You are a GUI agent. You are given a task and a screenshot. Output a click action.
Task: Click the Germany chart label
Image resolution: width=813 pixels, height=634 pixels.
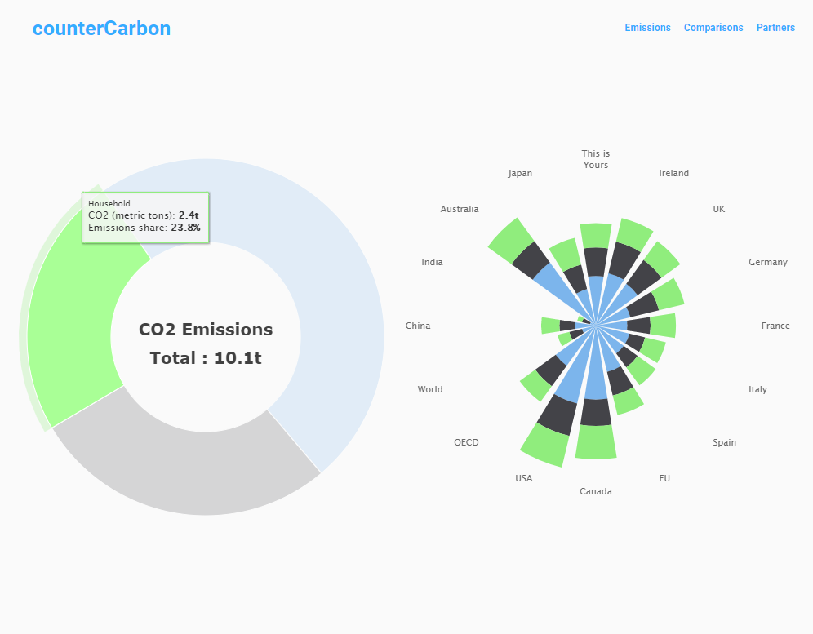(x=767, y=262)
